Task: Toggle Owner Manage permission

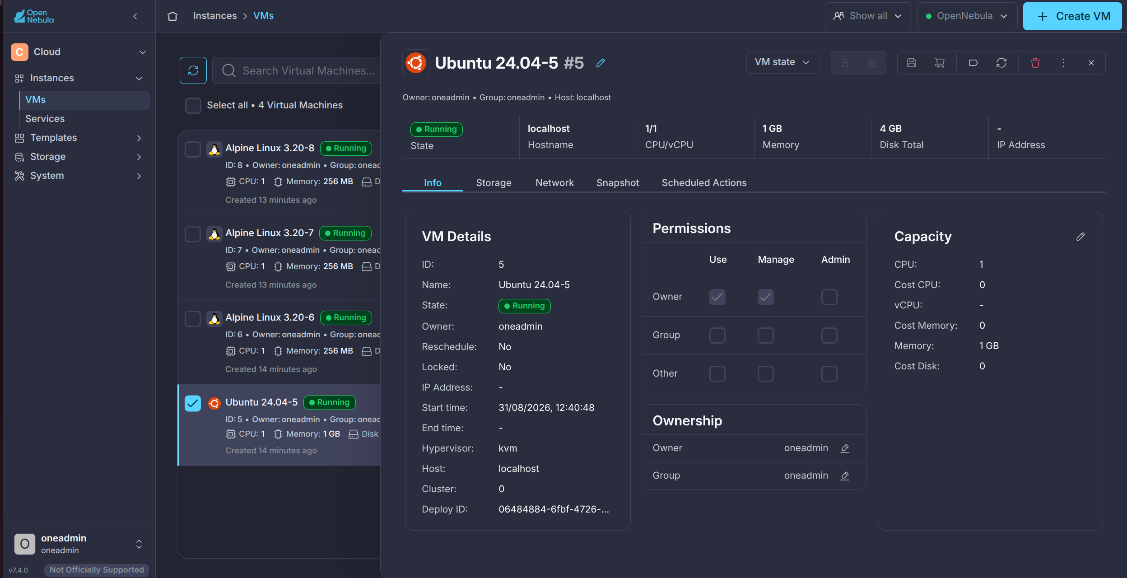Action: [x=766, y=297]
